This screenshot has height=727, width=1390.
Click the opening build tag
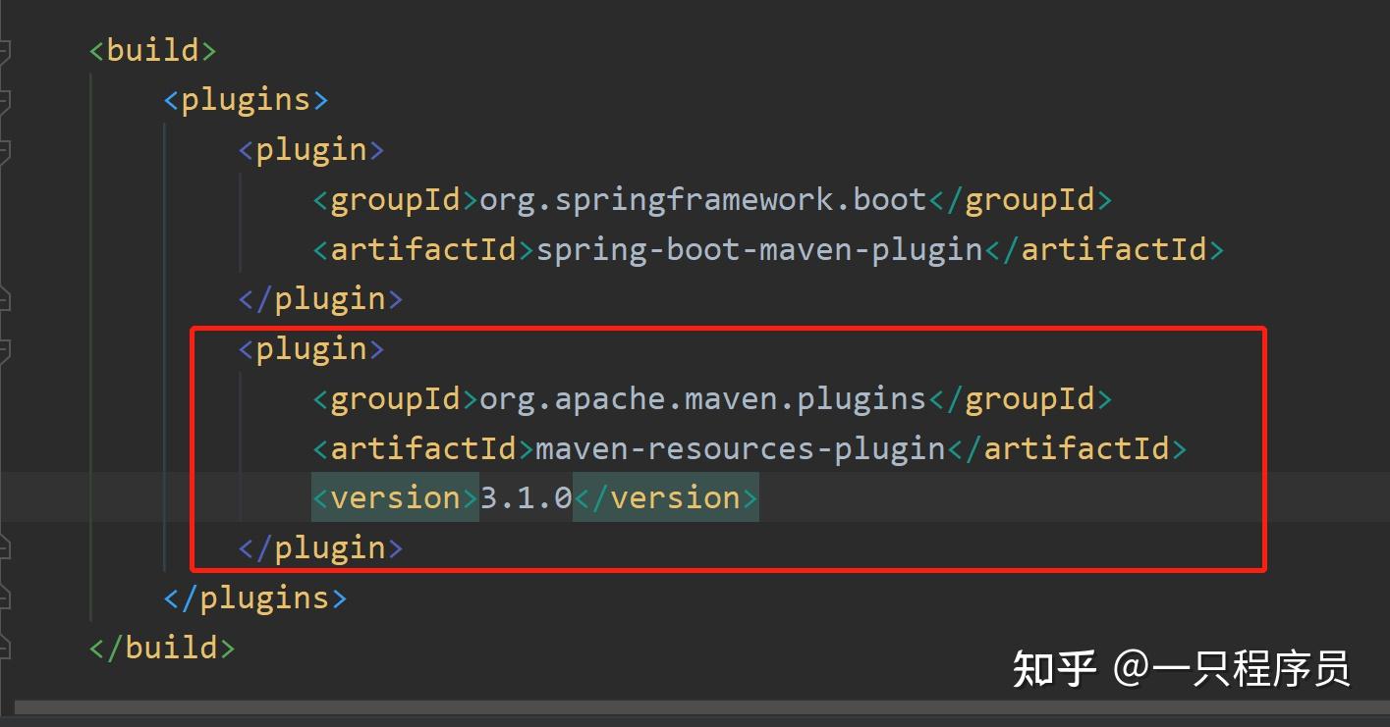[x=150, y=49]
